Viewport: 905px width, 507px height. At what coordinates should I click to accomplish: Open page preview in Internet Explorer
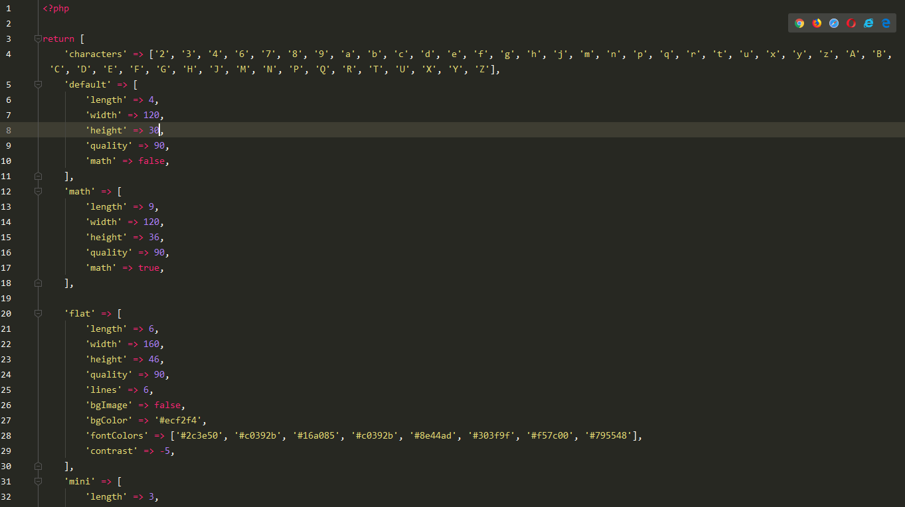coord(868,23)
